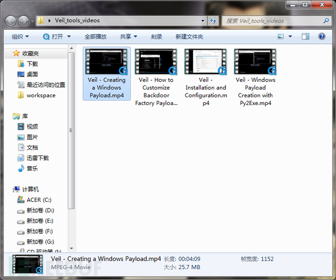
Task: Click the Veil_tools_videos breadcrumb segment
Action: point(77,20)
